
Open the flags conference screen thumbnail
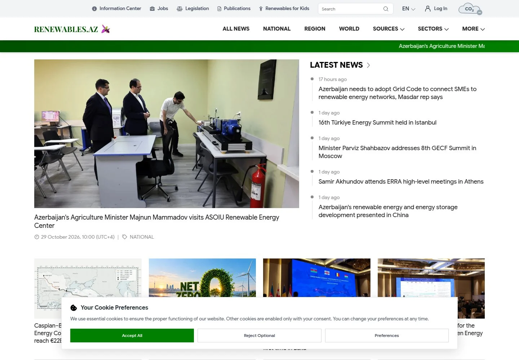(317, 278)
